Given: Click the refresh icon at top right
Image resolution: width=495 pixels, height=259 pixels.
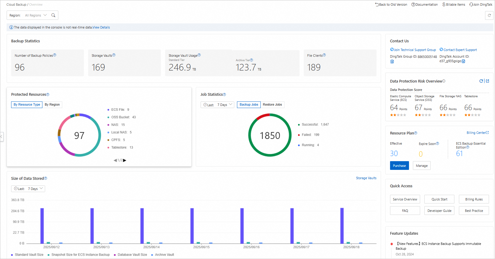Looking at the screenshot, I should (x=489, y=15).
